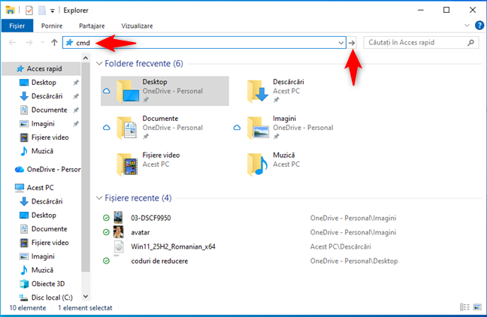The width and height of the screenshot is (487, 317).
Task: Click the Go to arrow button beside address bar
Action: (352, 43)
